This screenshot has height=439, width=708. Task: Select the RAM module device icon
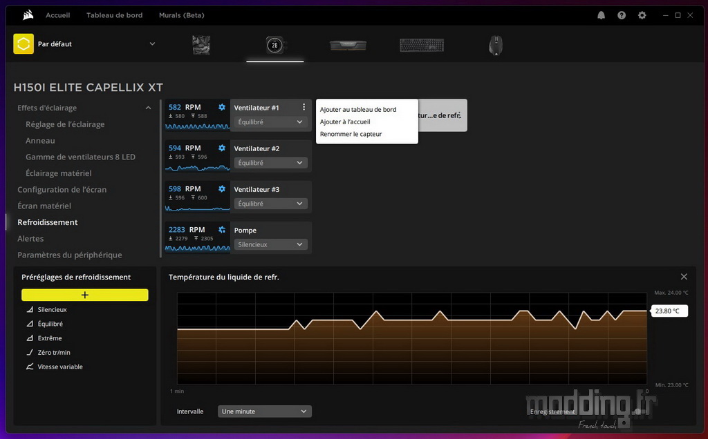[x=348, y=45]
